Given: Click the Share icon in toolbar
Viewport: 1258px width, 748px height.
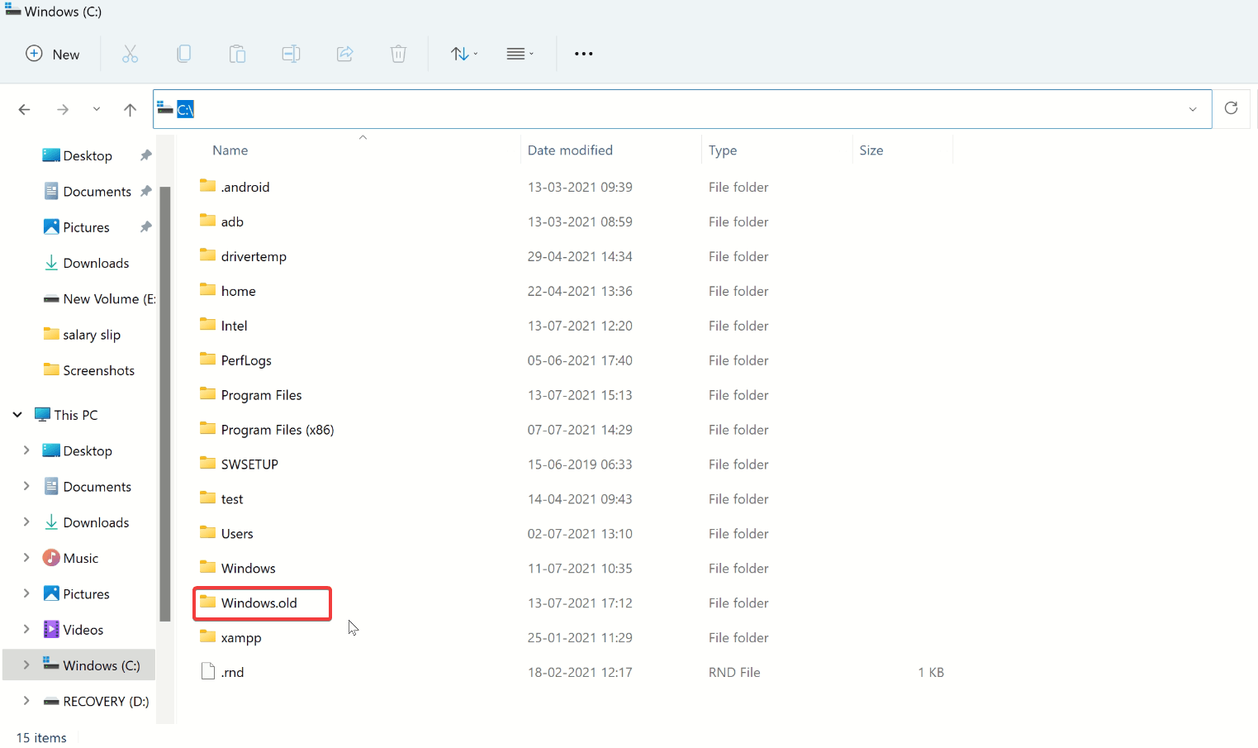Looking at the screenshot, I should pos(344,54).
